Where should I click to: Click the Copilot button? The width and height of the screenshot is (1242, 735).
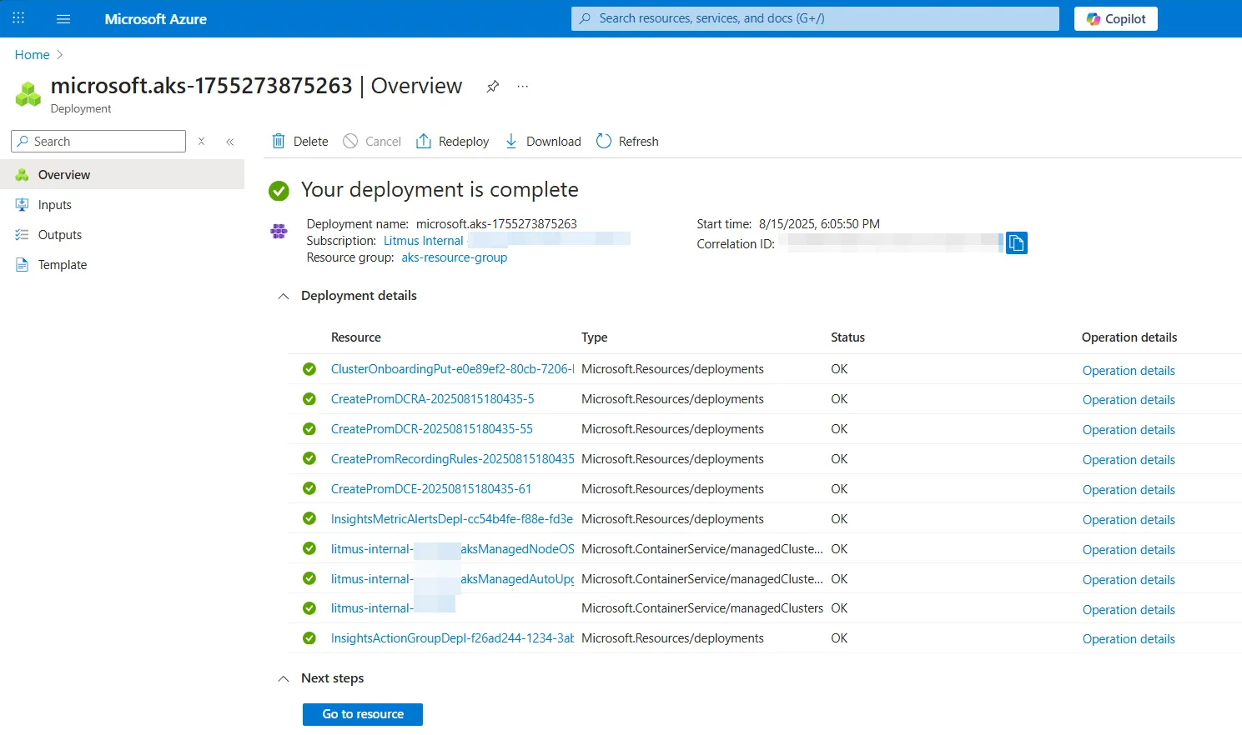coord(1116,18)
